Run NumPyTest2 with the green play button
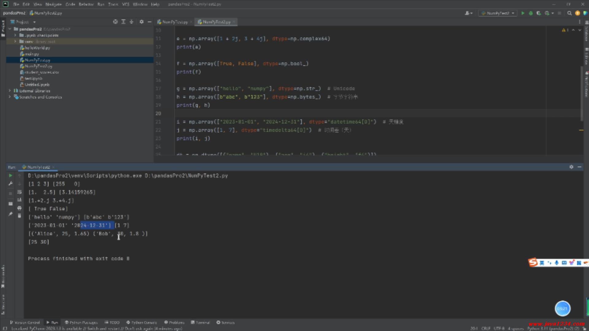The width and height of the screenshot is (589, 331). (523, 13)
